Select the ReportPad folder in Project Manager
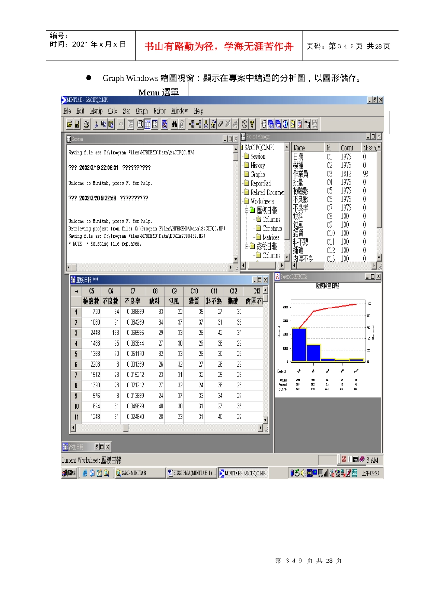The image size is (424, 600). (x=258, y=183)
